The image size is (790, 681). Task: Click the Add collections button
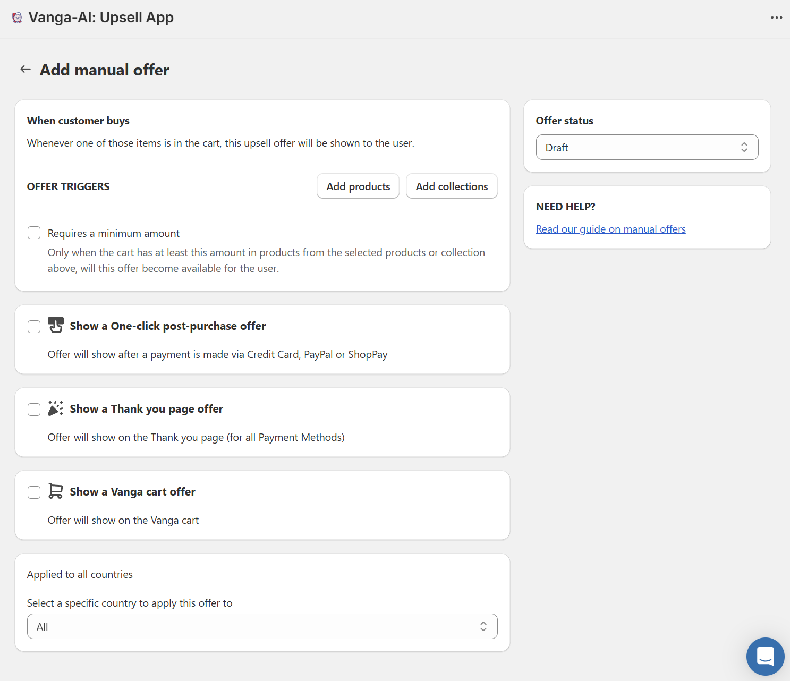(x=452, y=186)
